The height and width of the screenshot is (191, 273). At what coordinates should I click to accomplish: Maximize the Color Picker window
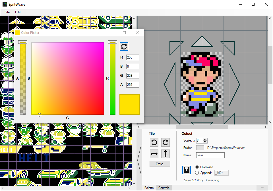pos(124,33)
